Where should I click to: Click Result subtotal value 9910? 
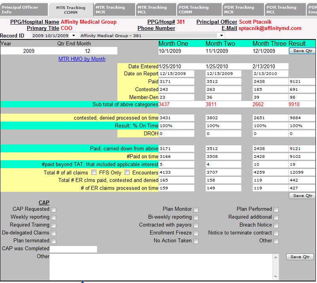[x=294, y=104]
